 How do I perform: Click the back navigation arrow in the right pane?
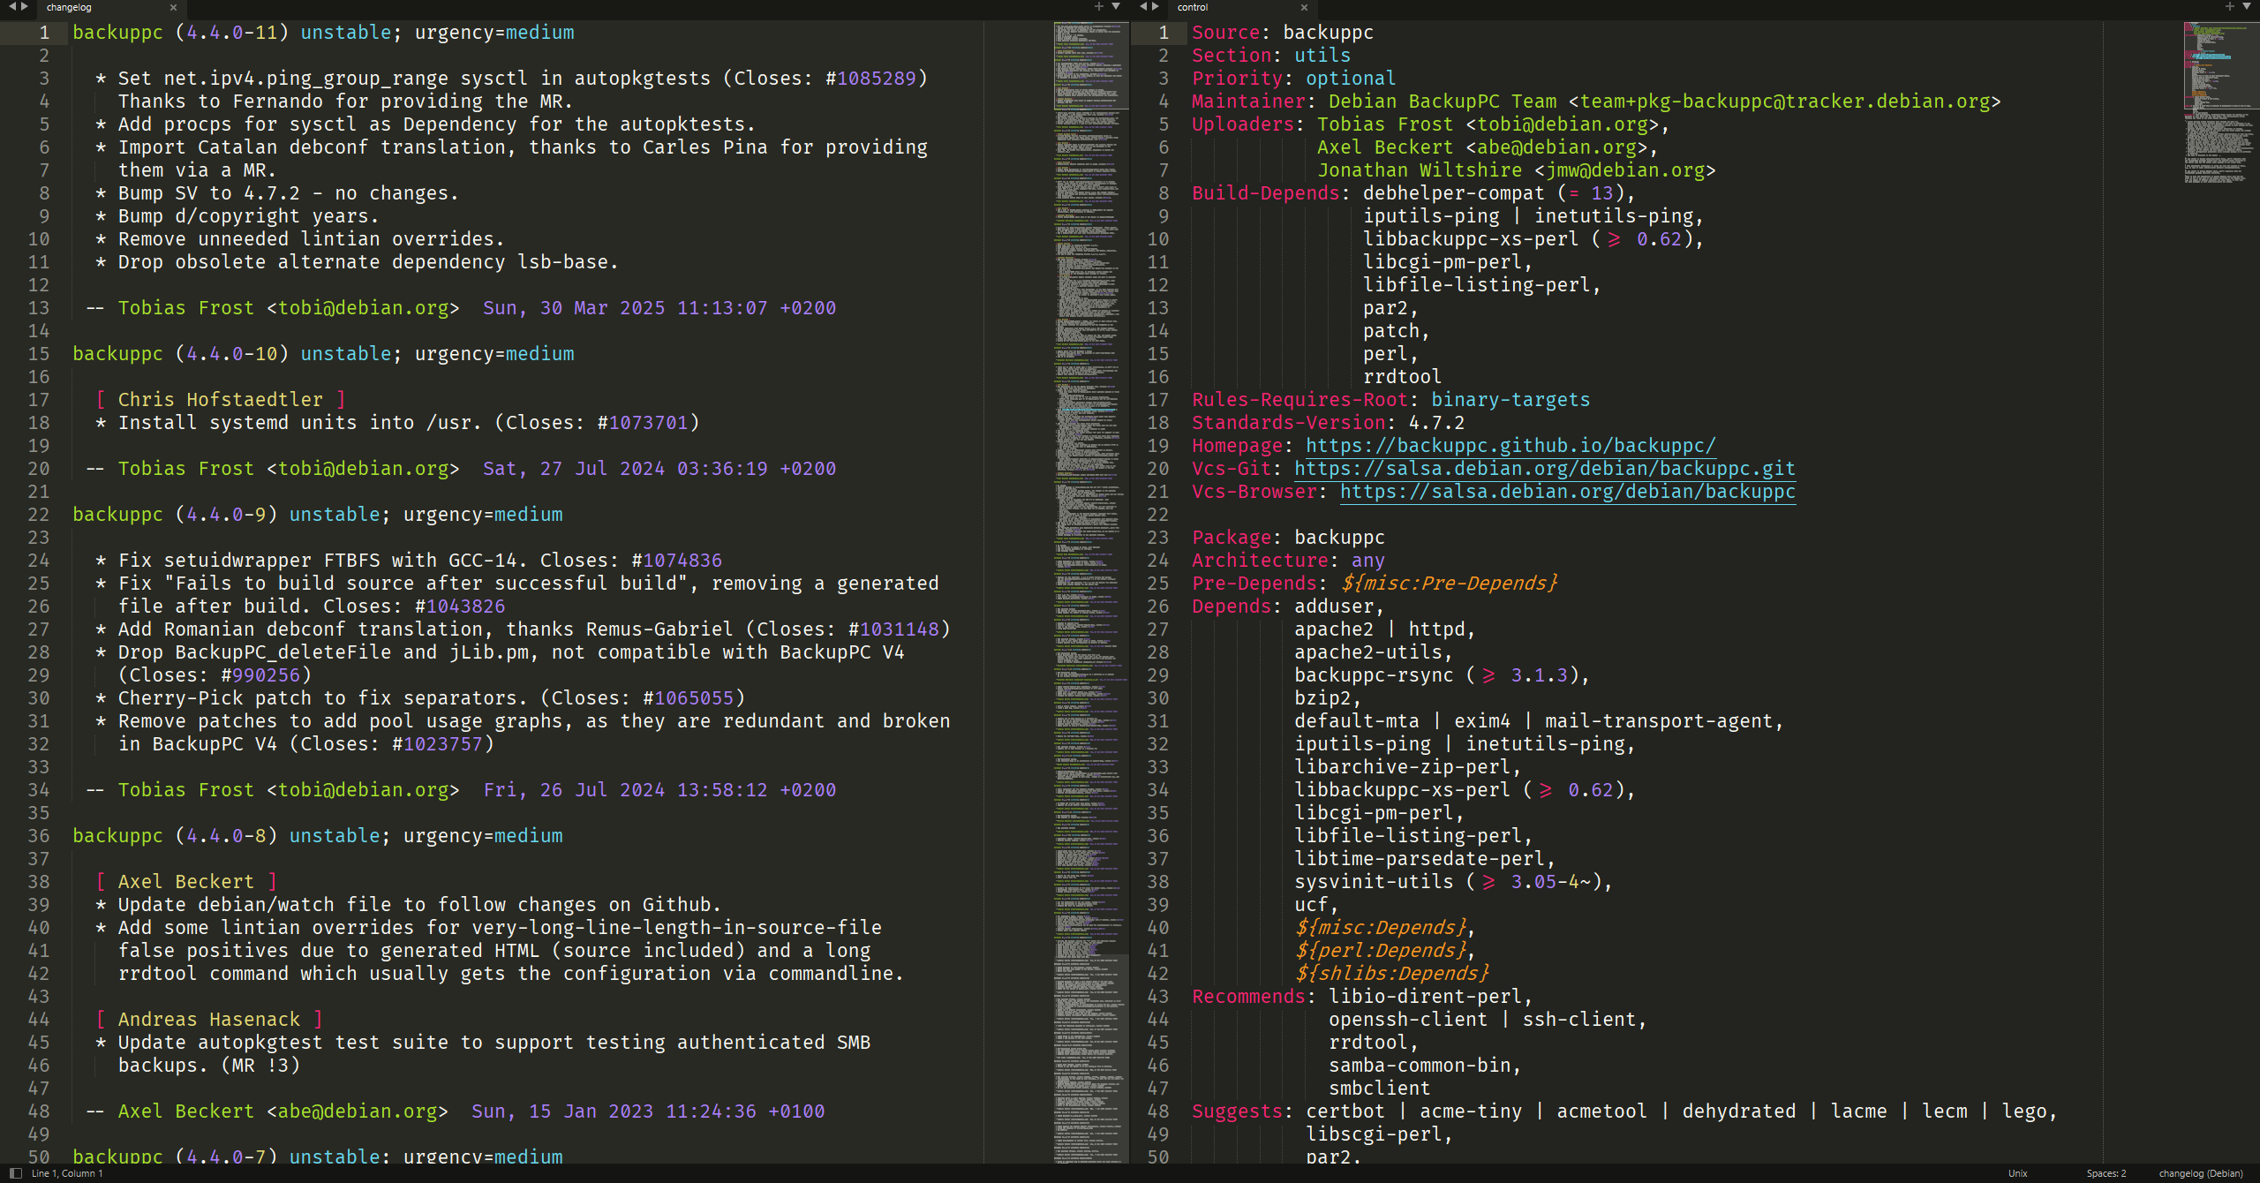[x=1142, y=6]
